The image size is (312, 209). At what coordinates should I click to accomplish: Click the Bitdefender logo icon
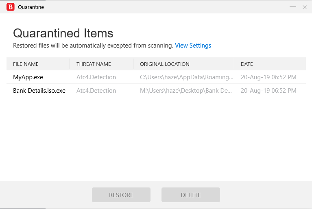click(11, 7)
